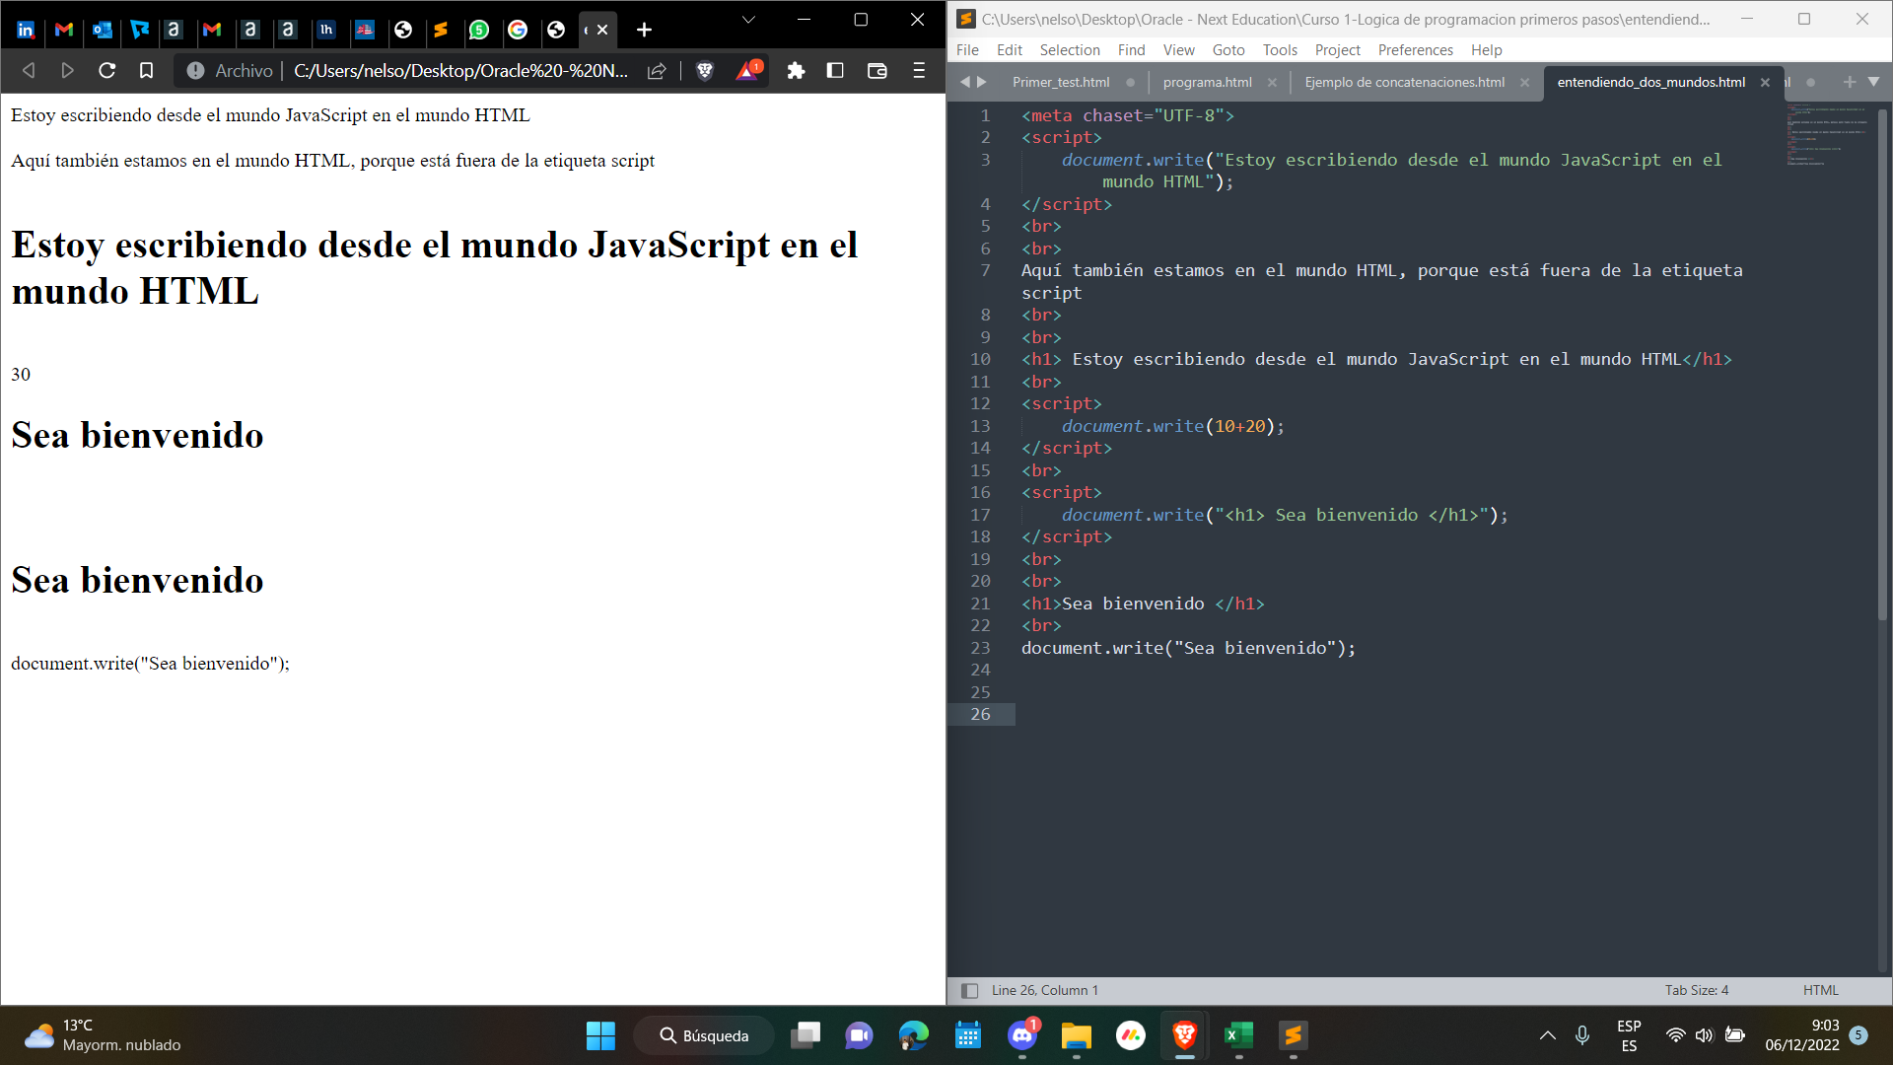
Task: Open Excel from taskbar
Action: [1238, 1035]
